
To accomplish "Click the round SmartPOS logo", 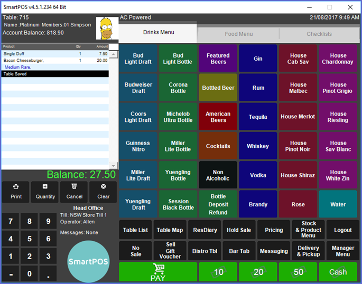I will click(x=88, y=261).
